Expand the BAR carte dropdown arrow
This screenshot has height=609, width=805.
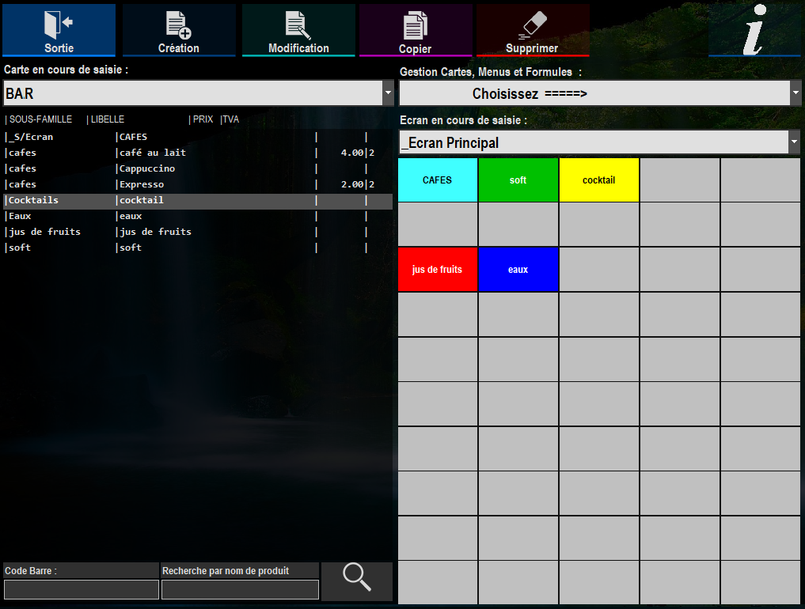coord(388,93)
